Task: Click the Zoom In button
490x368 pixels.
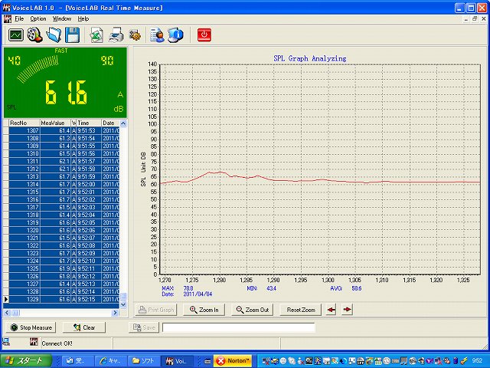Action: 204,310
